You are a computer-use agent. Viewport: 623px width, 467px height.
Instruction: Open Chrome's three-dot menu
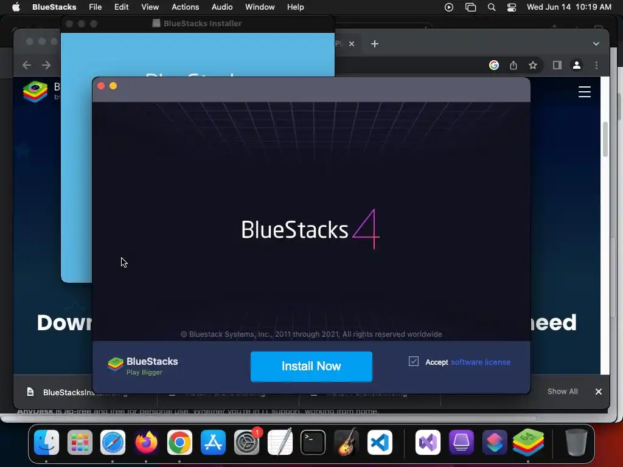click(596, 65)
